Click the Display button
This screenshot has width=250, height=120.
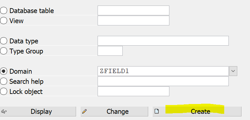(x=38, y=112)
